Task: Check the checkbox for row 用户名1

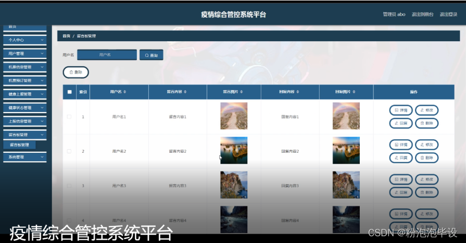Action: [69, 117]
